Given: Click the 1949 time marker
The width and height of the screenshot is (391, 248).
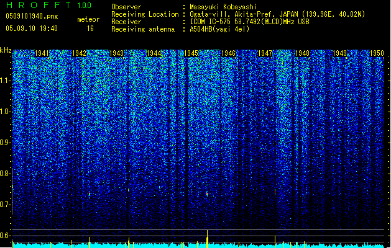Looking at the screenshot, I should click(x=339, y=53).
